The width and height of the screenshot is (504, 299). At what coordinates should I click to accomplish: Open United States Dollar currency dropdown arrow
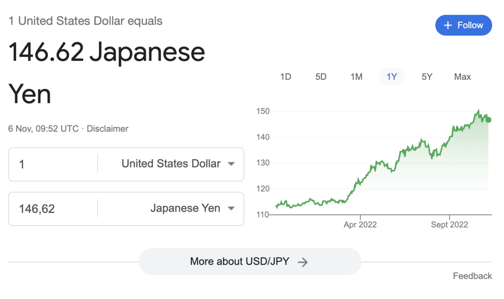(231, 164)
